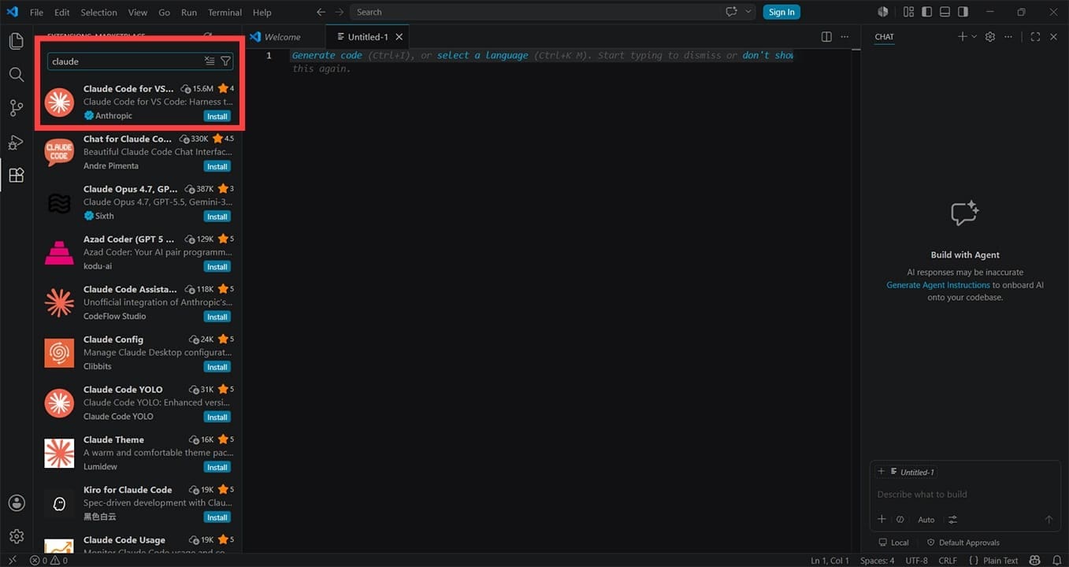Open the Source Control view

[16, 109]
